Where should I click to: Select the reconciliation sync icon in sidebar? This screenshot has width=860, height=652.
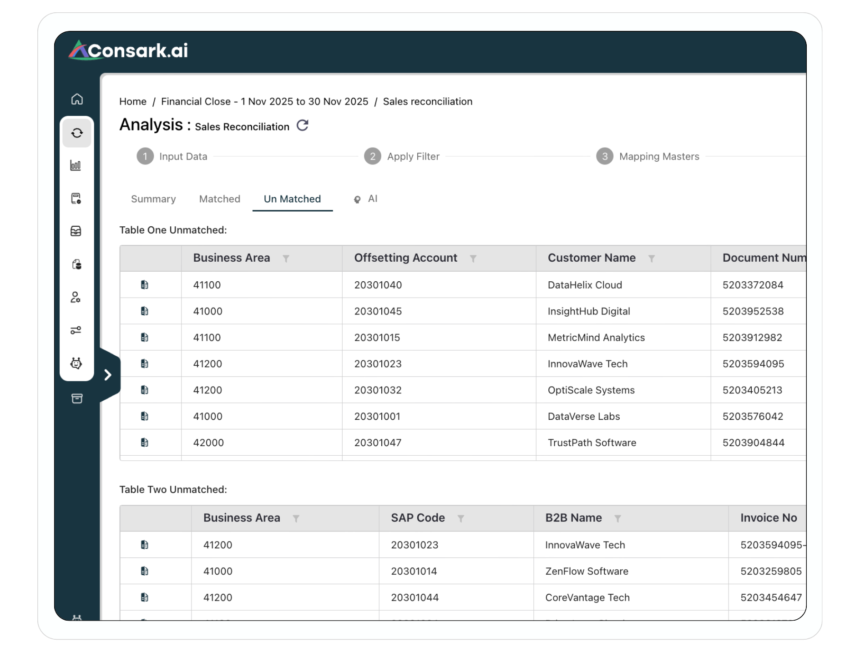point(77,133)
